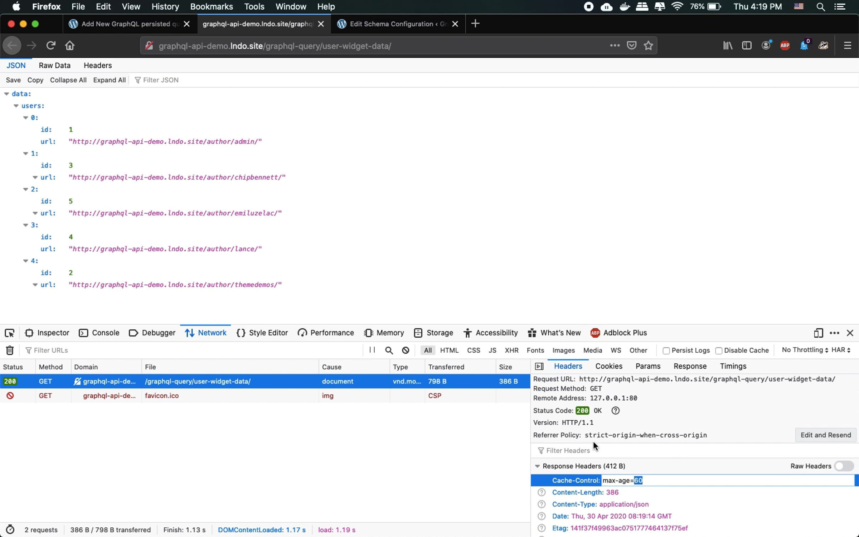Screen dimensions: 859x537
Task: Learn more about Status Code 200
Action: tap(615, 411)
